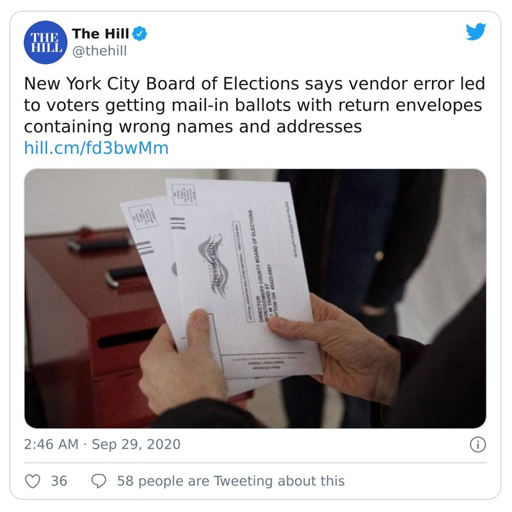Open 58 people are Tweeting about this
The width and height of the screenshot is (512, 512).
coord(231,481)
